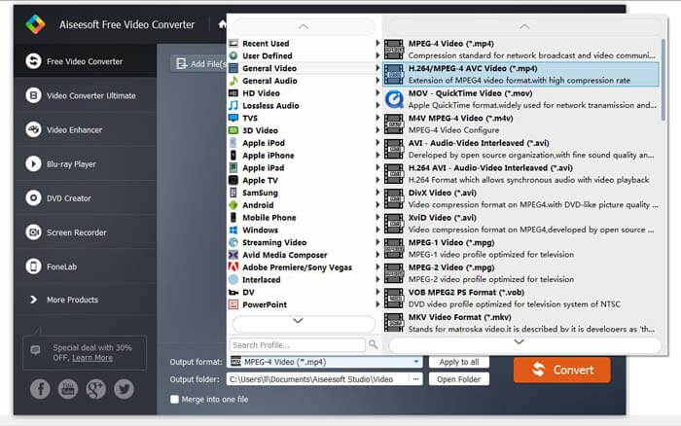
Task: Click the Avid Media Composer icon
Action: pyautogui.click(x=233, y=255)
